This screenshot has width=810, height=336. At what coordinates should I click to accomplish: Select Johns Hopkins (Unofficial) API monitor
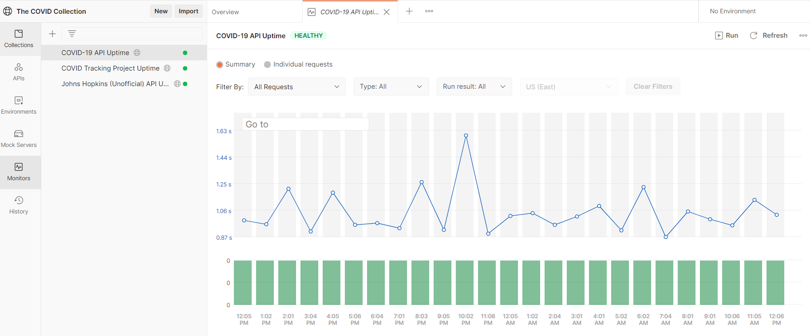point(124,83)
